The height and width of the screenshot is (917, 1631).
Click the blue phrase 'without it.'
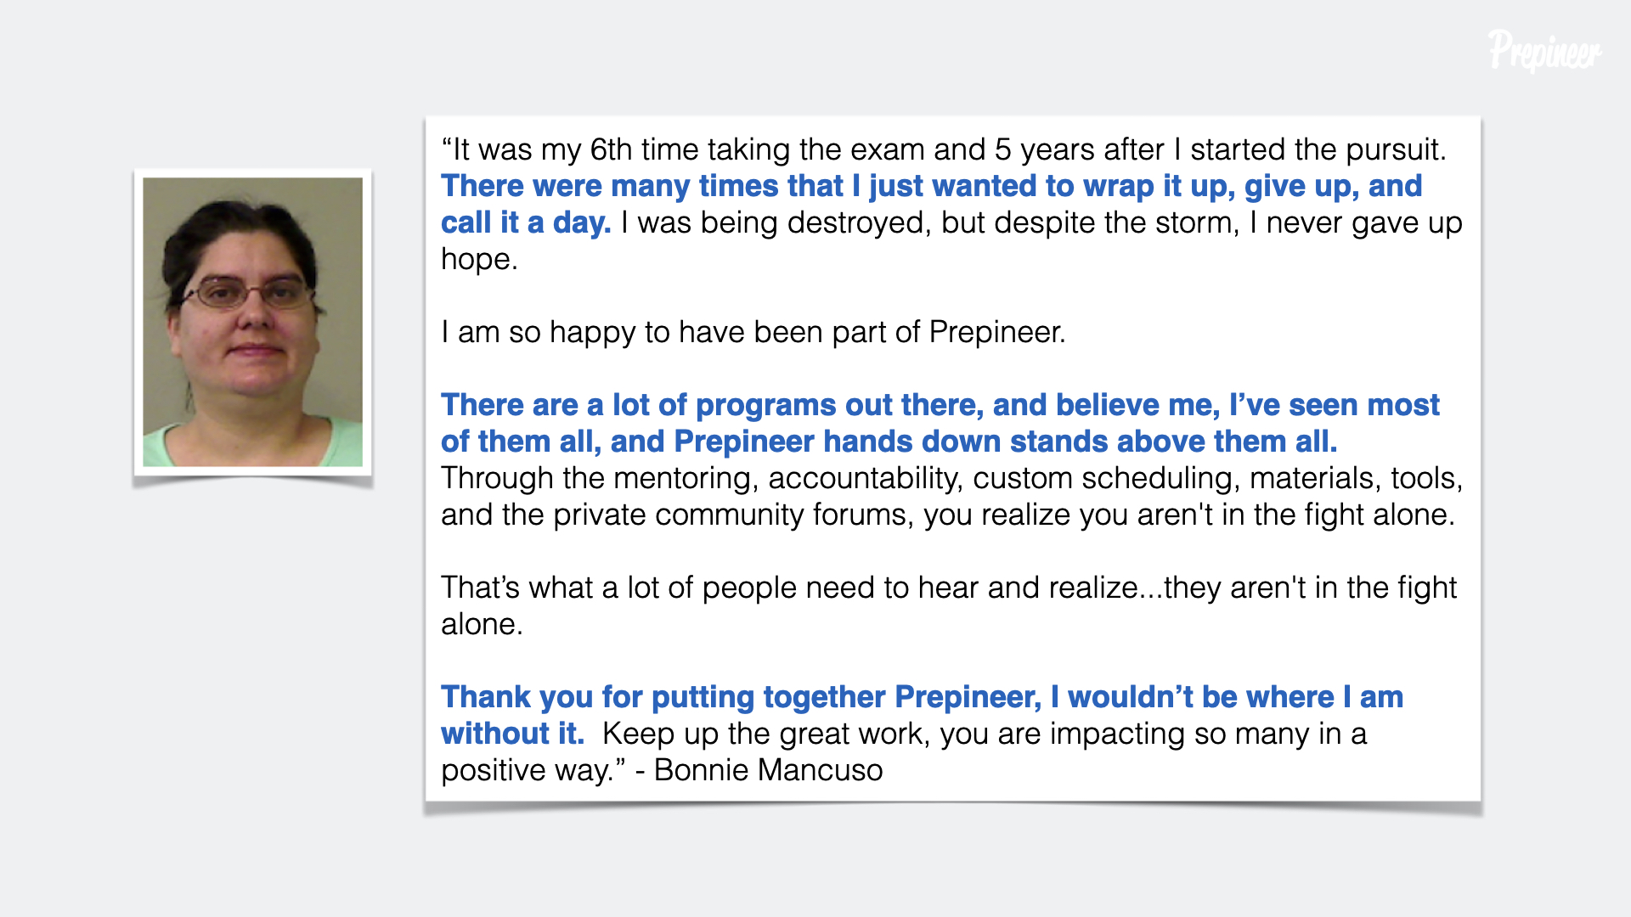[x=513, y=734]
